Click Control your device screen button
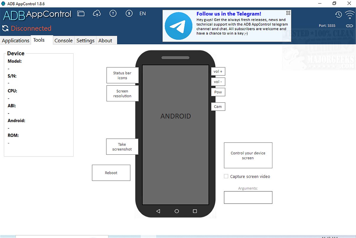 tap(248, 156)
